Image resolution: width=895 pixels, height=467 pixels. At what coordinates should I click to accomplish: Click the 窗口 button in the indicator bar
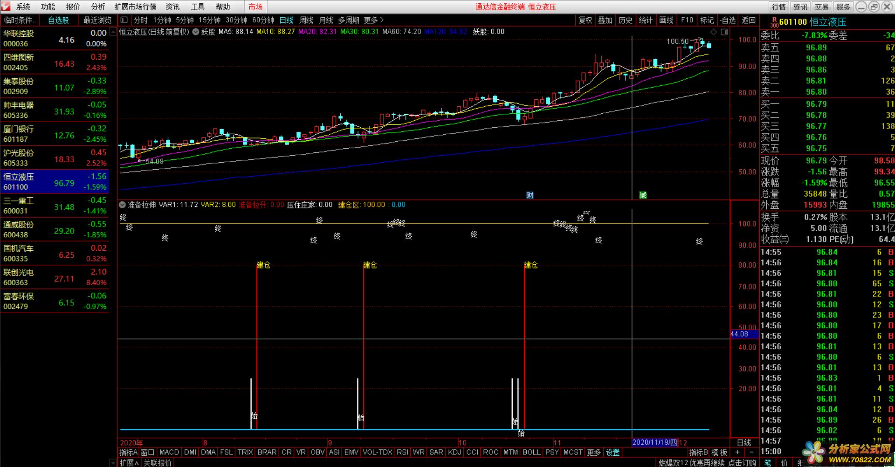point(148,452)
